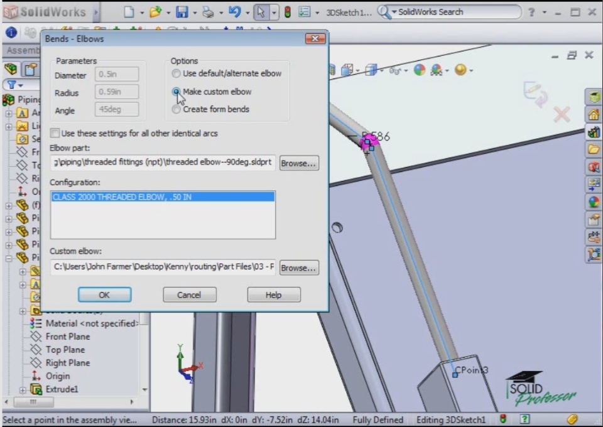
Task: Open SolidProfessor task pane tab
Action: pyautogui.click(x=594, y=97)
